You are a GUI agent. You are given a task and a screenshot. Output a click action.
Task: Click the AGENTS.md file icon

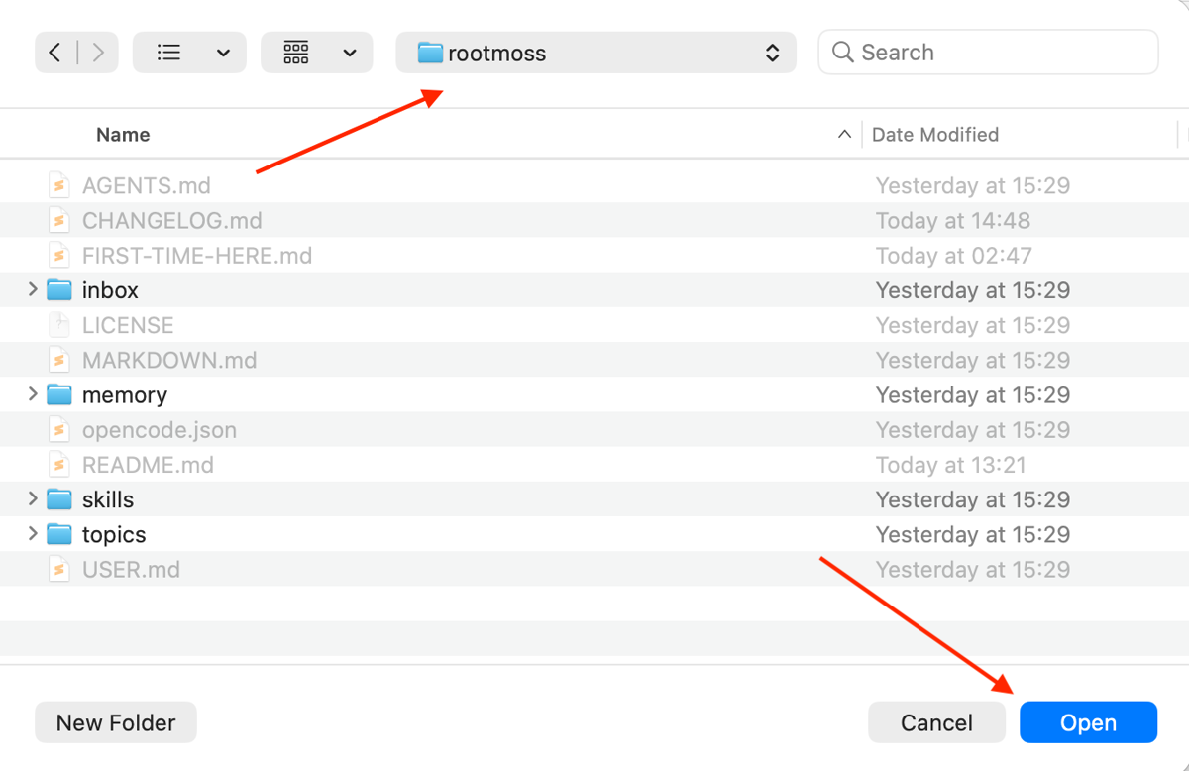pyautogui.click(x=59, y=185)
